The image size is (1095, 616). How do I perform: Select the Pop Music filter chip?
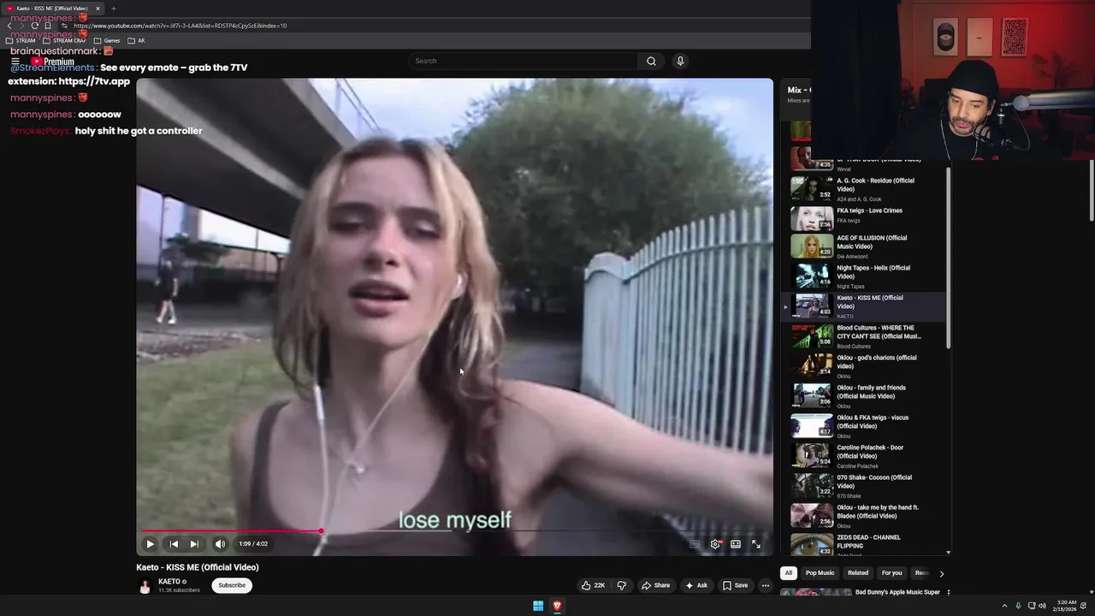pyautogui.click(x=820, y=573)
